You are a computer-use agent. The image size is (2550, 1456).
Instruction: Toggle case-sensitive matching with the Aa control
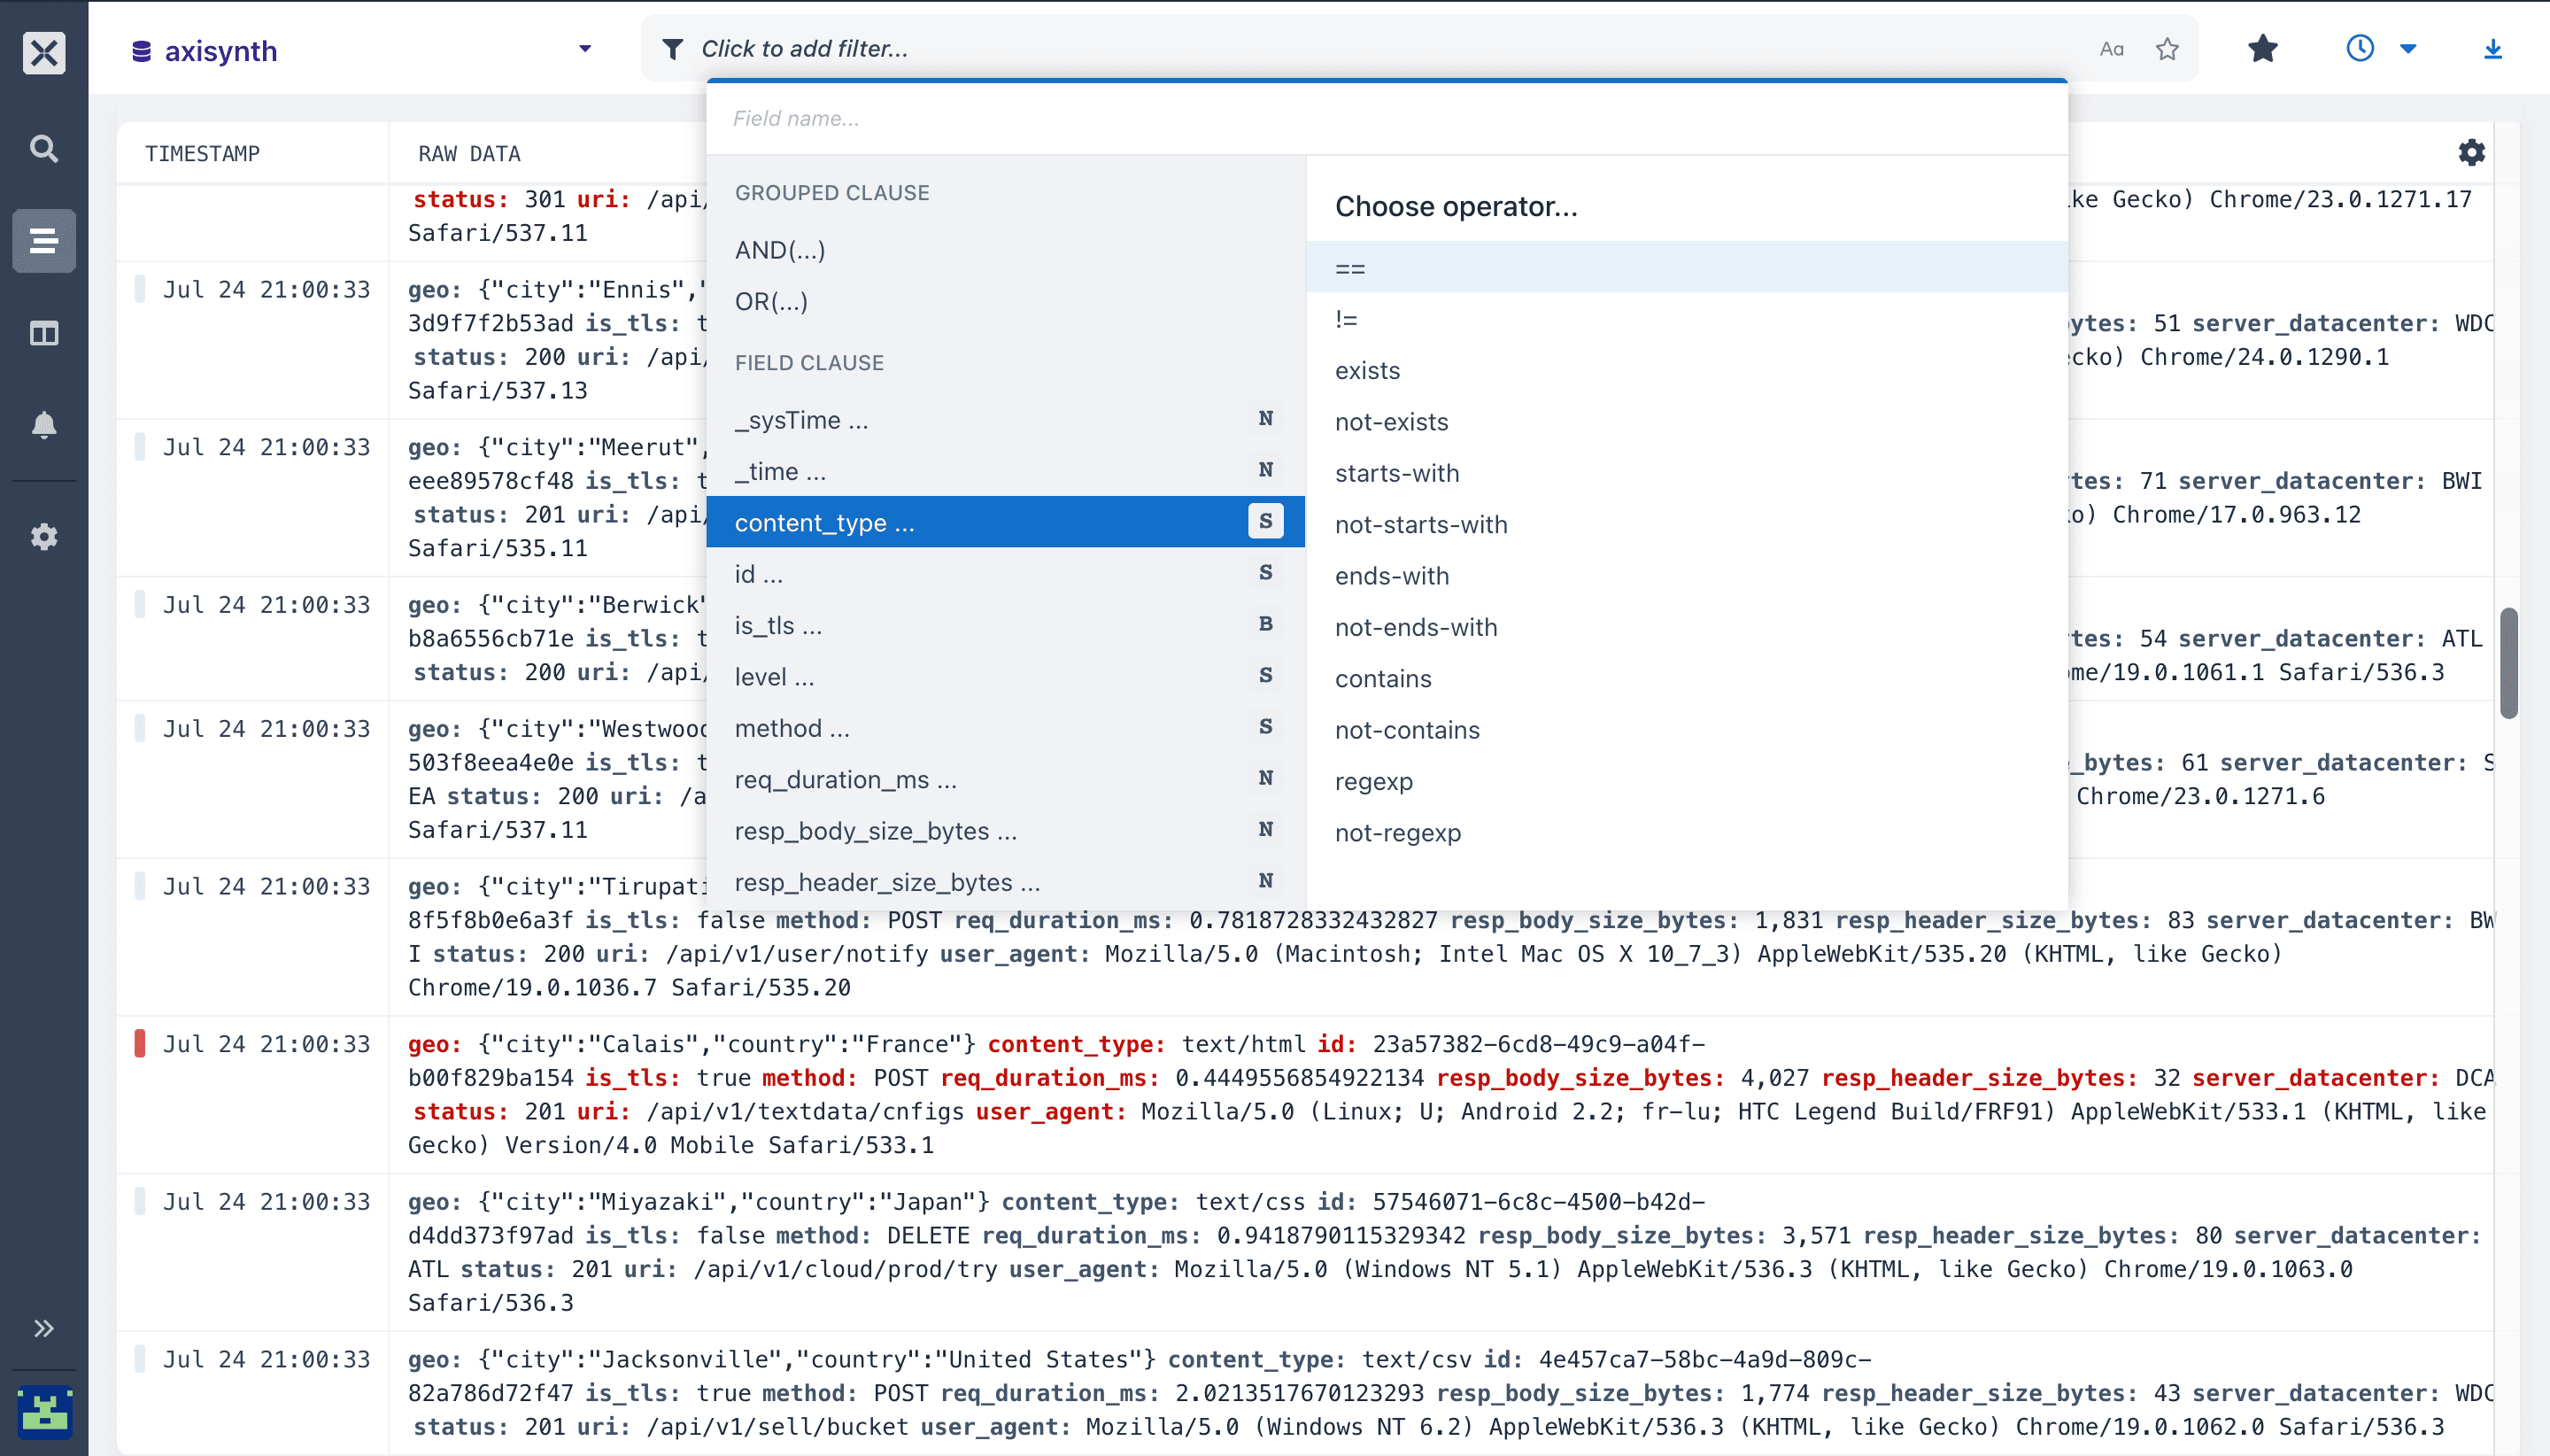[2111, 48]
